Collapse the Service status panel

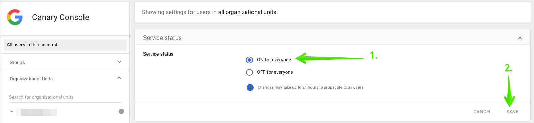point(520,38)
